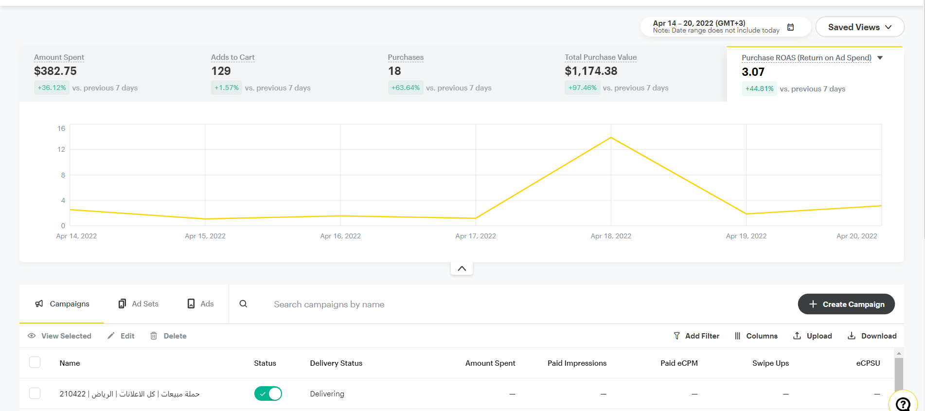The width and height of the screenshot is (925, 411).
Task: Click the Download icon in table toolbar
Action: pyautogui.click(x=852, y=336)
